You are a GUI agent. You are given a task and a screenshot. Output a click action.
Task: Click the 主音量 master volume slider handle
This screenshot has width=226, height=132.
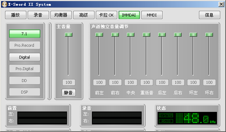point(69,34)
